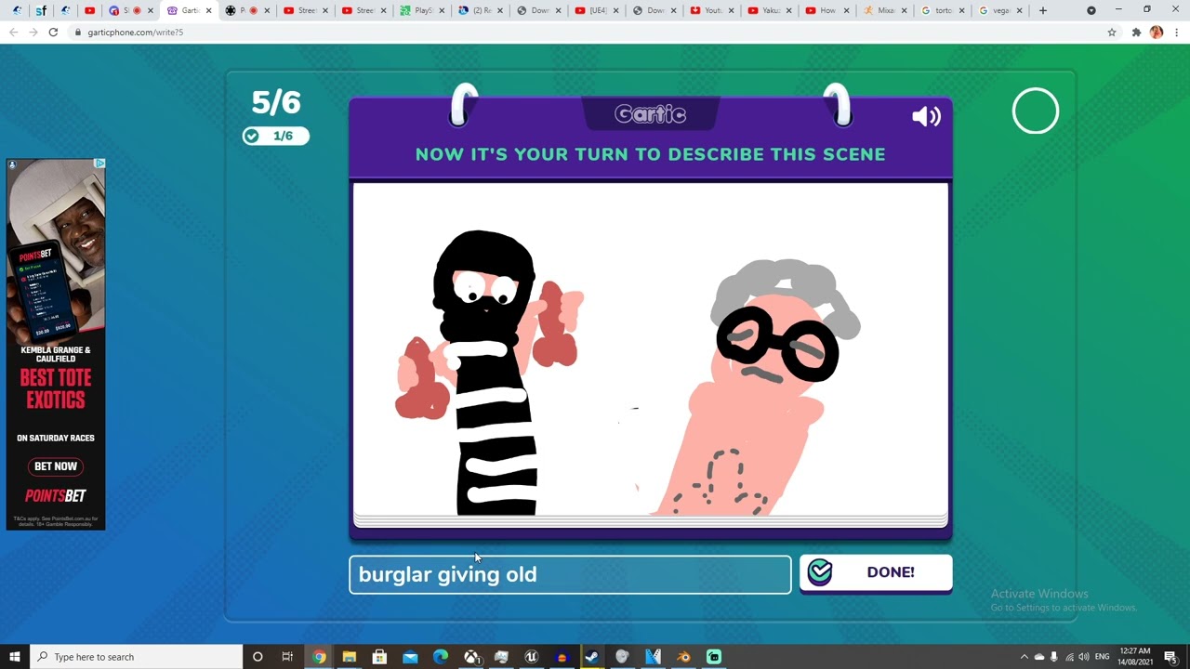The height and width of the screenshot is (669, 1190).
Task: Click the burglar and granny drawing
Action: [x=650, y=349]
